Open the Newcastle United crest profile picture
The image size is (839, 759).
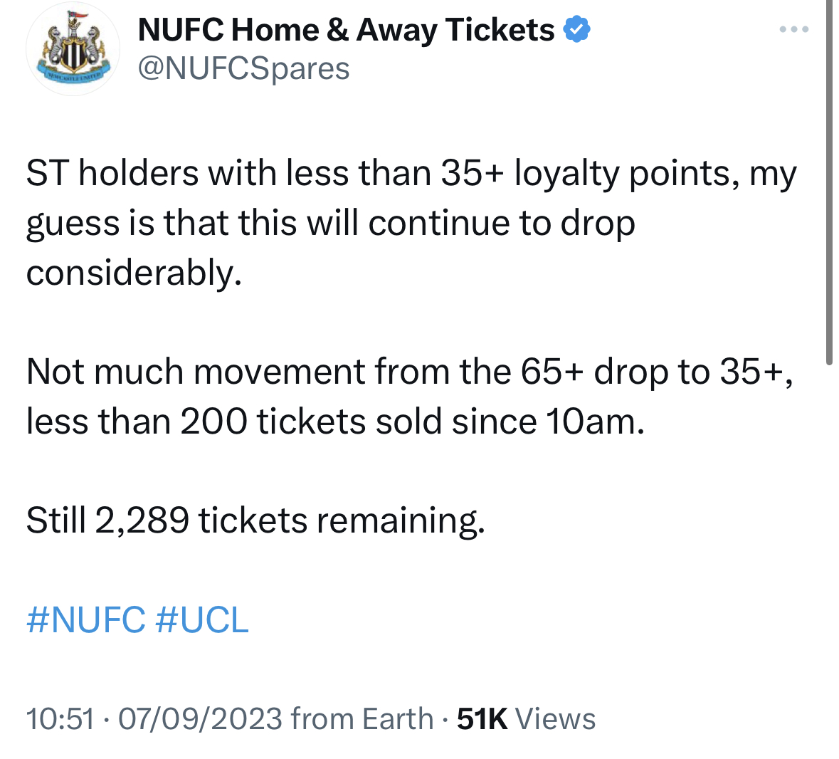click(x=73, y=48)
